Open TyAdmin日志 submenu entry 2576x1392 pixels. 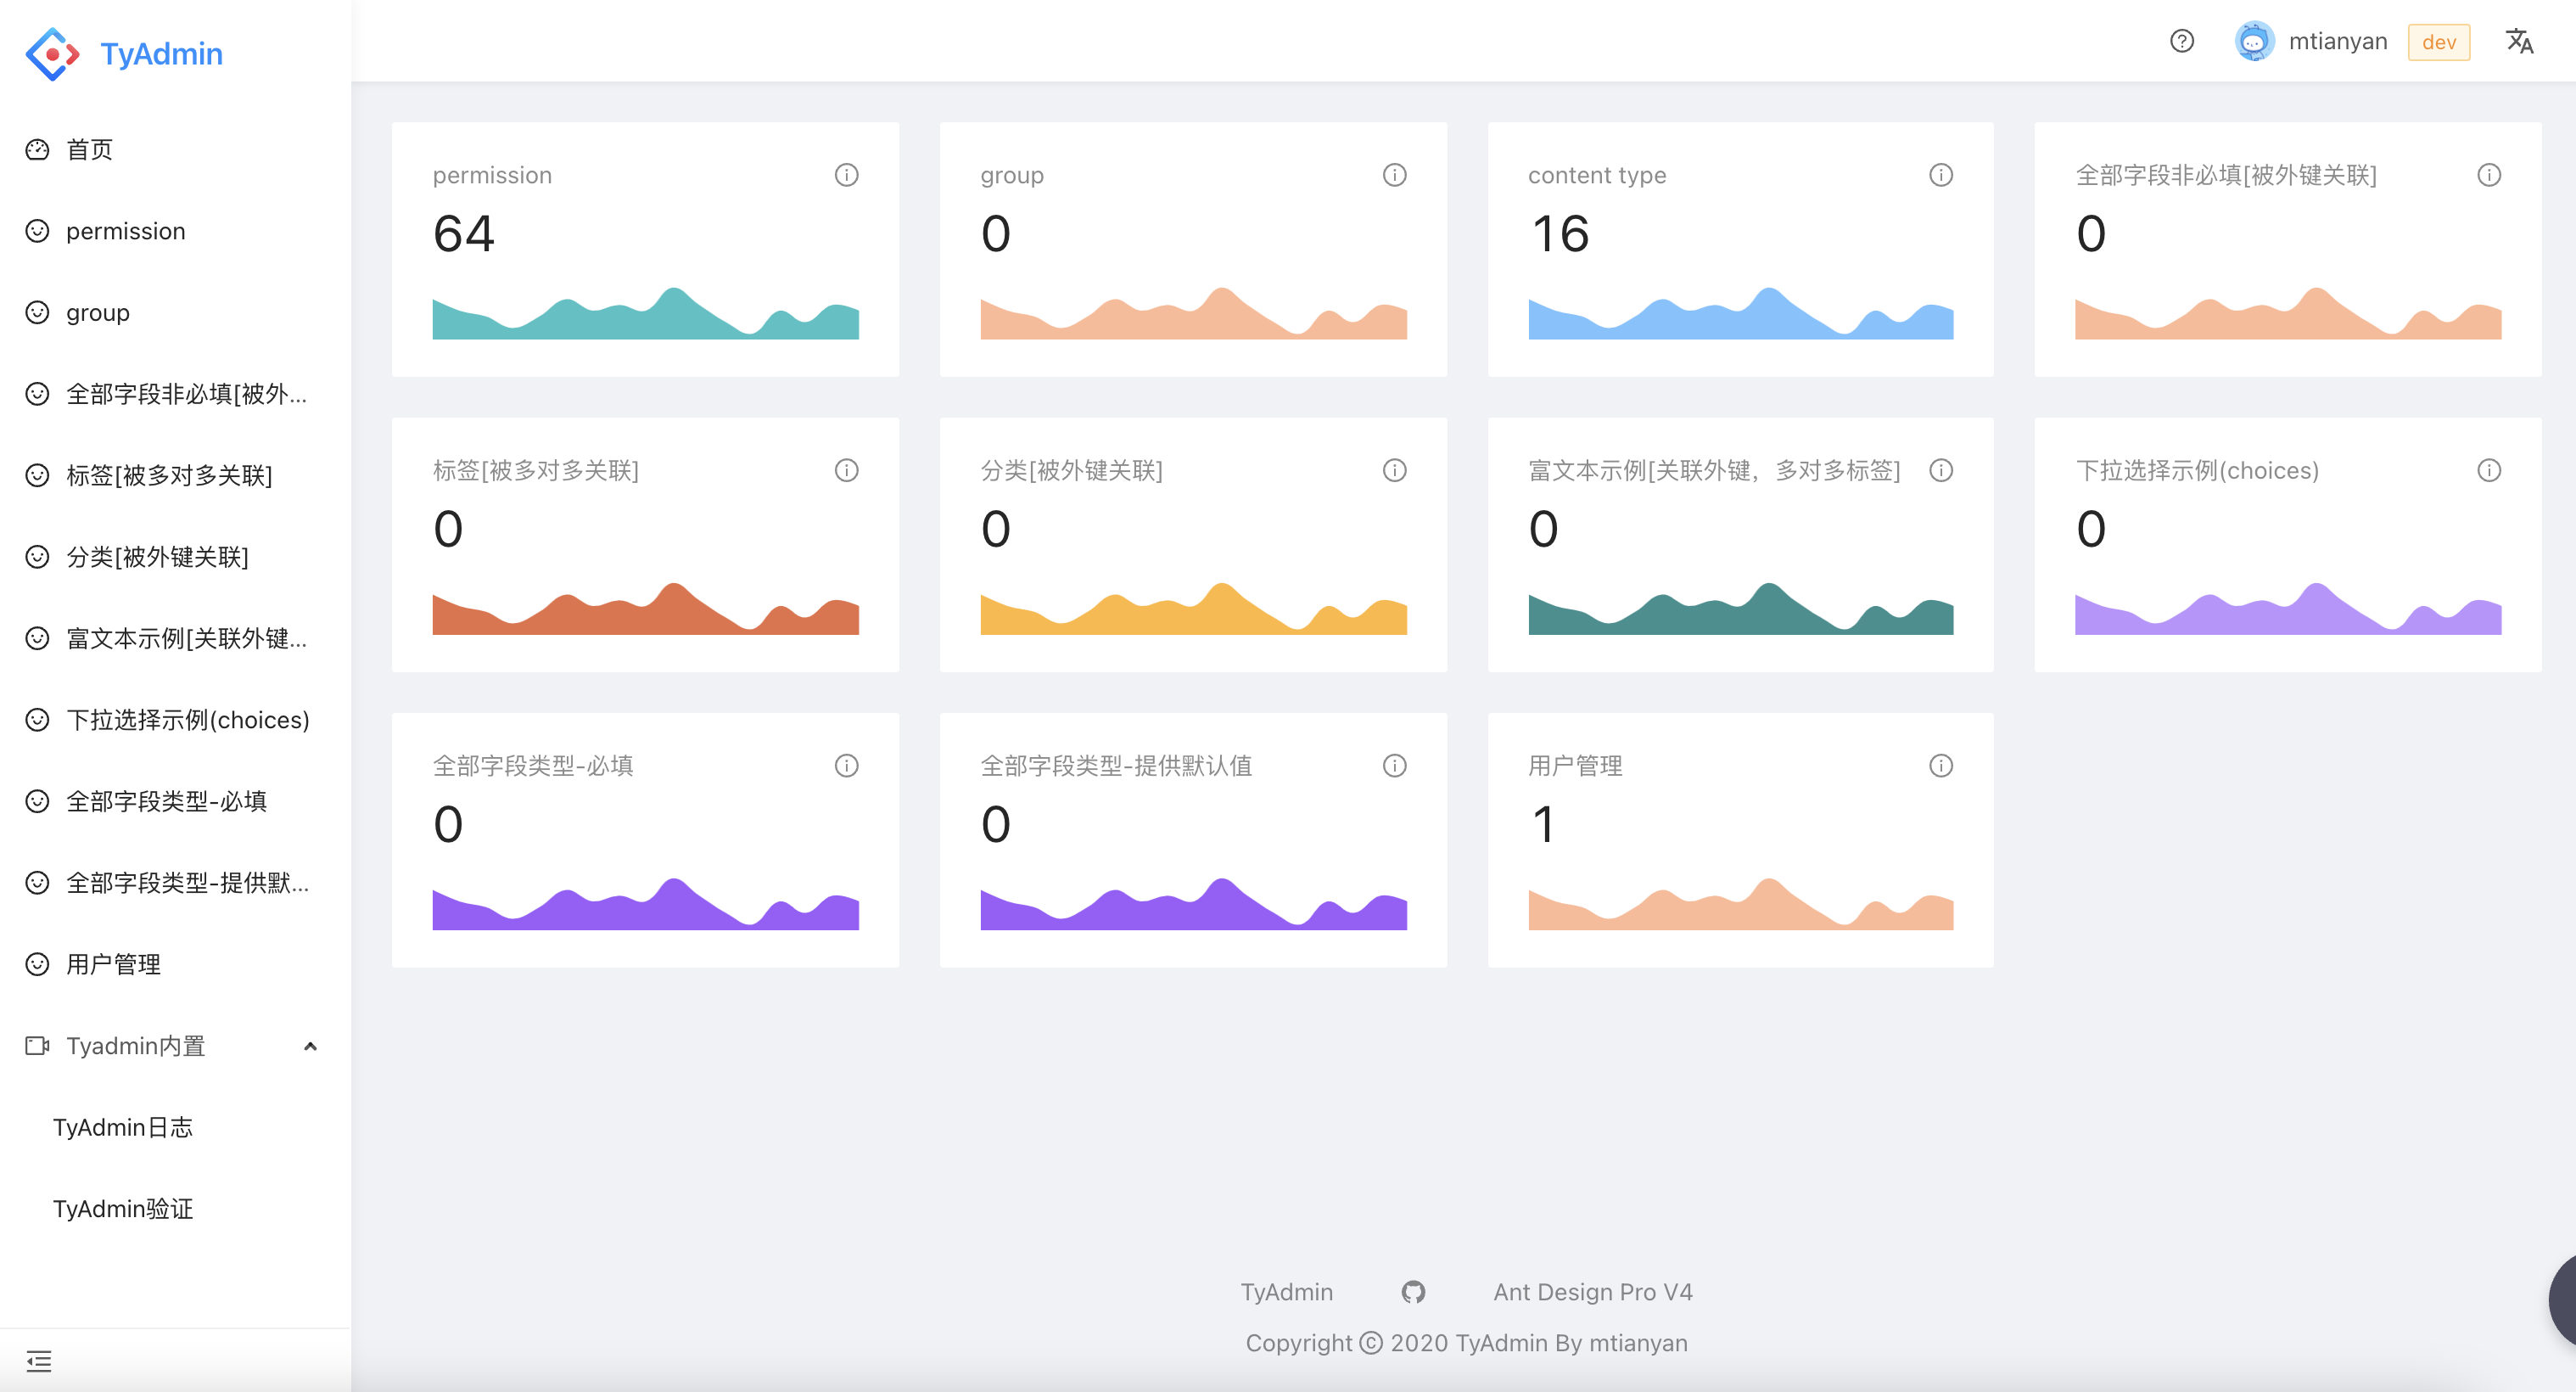coord(122,1127)
